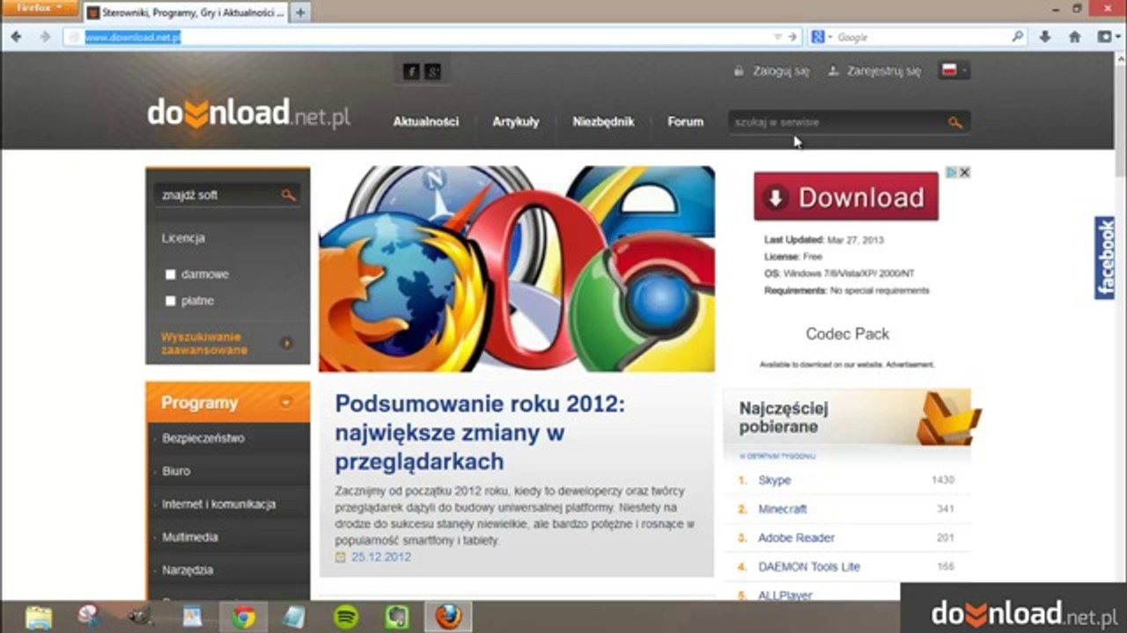Click the article date calendar icon
Image resolution: width=1127 pixels, height=633 pixels.
coord(341,557)
